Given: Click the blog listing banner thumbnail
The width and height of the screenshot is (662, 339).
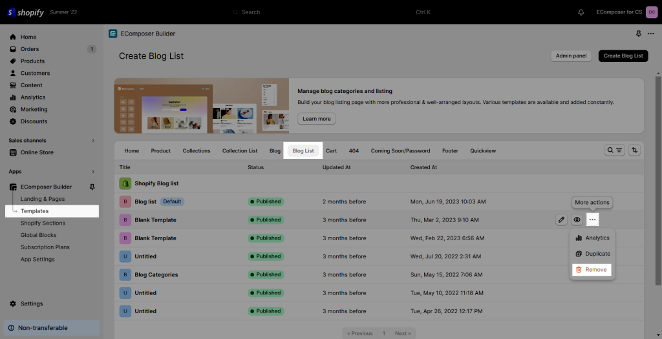Looking at the screenshot, I should [x=202, y=106].
